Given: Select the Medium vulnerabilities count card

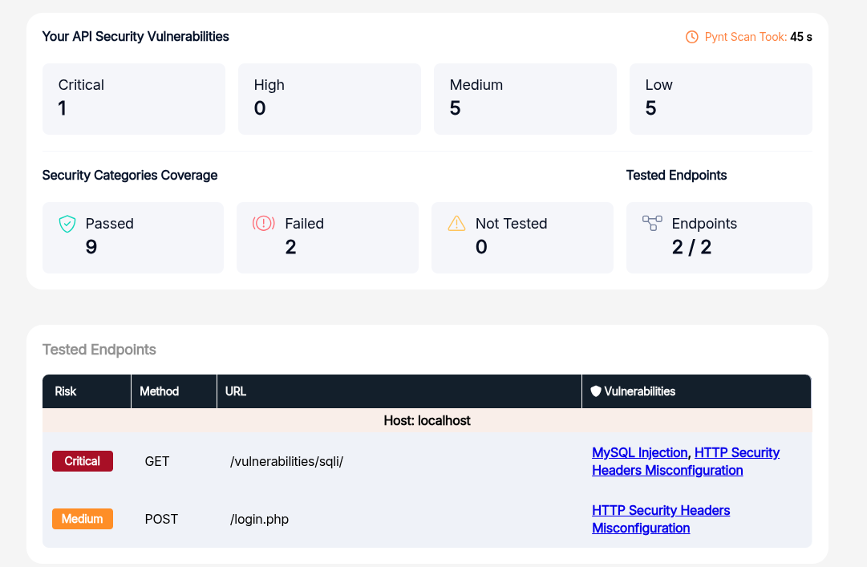Looking at the screenshot, I should pyautogui.click(x=525, y=99).
